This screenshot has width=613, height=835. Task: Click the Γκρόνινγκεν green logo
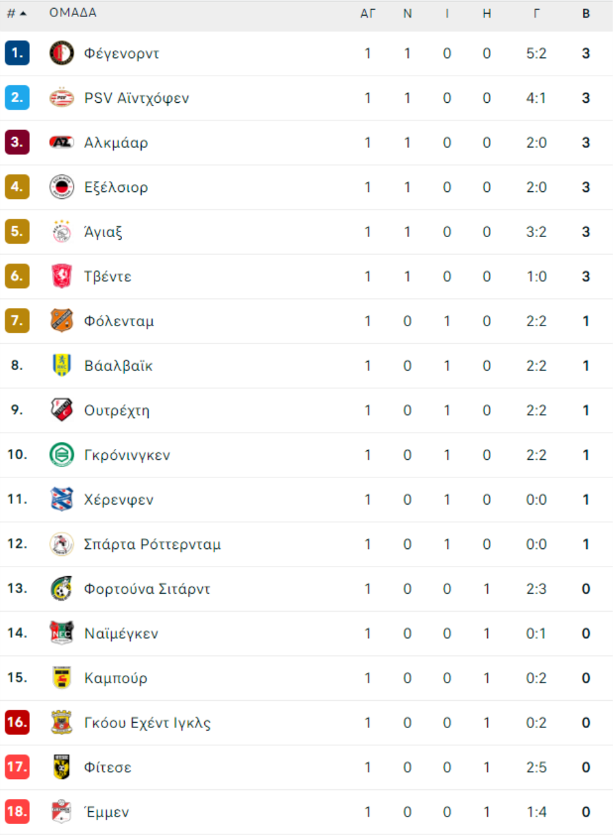pyautogui.click(x=62, y=455)
